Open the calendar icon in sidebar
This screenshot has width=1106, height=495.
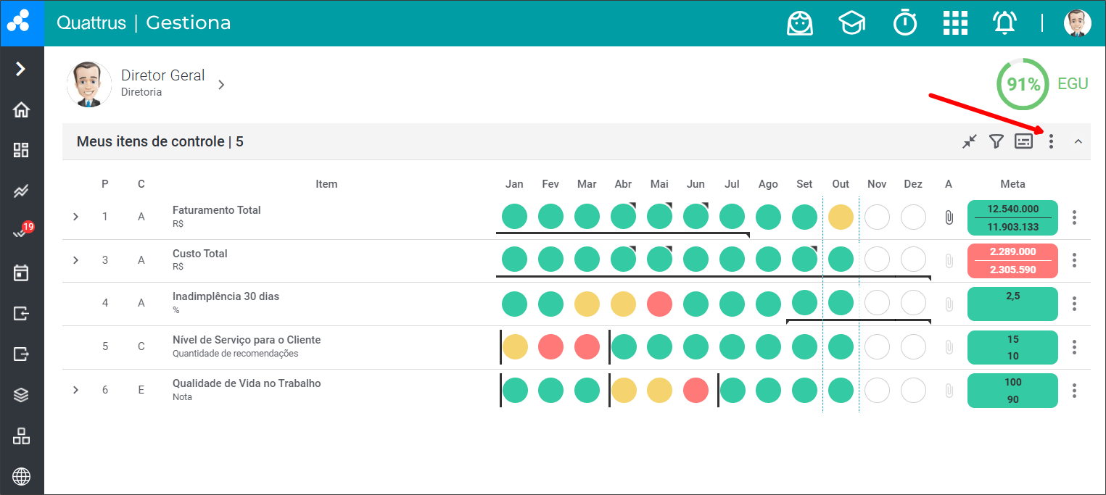[x=22, y=273]
